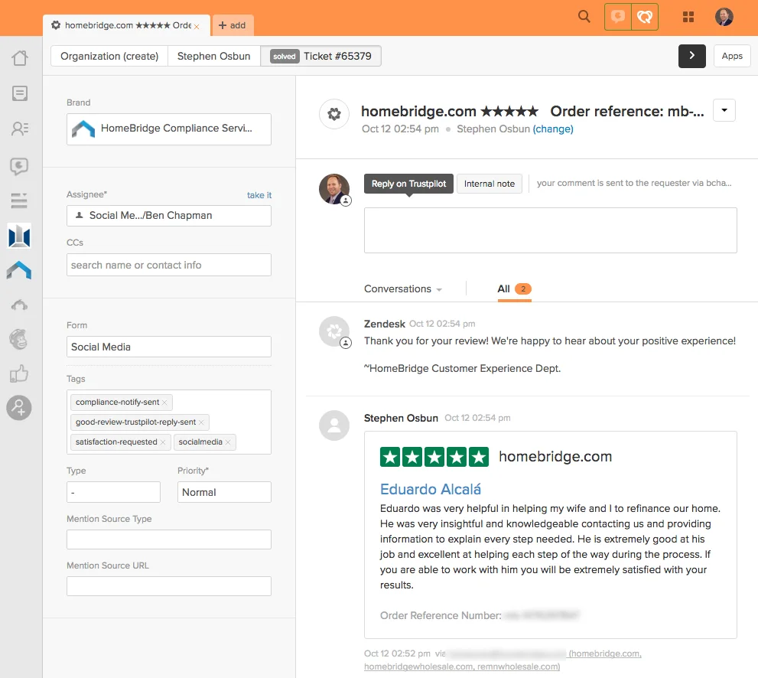
Task: Select Reply on Trustpilot mode
Action: [x=408, y=184]
